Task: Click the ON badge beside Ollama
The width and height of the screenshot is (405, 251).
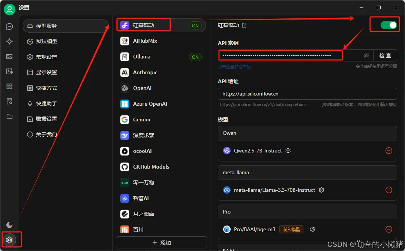Action: pos(195,57)
